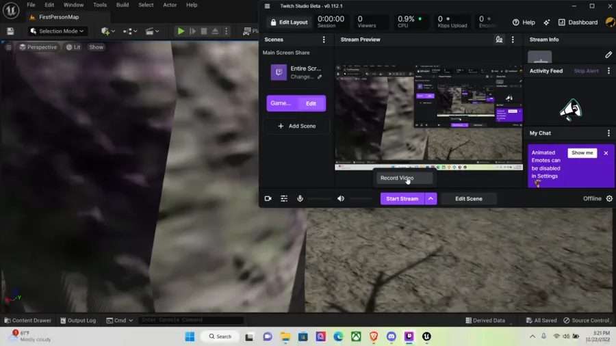The height and width of the screenshot is (346, 616).
Task: Open the audio mixer sliders icon
Action: [284, 199]
